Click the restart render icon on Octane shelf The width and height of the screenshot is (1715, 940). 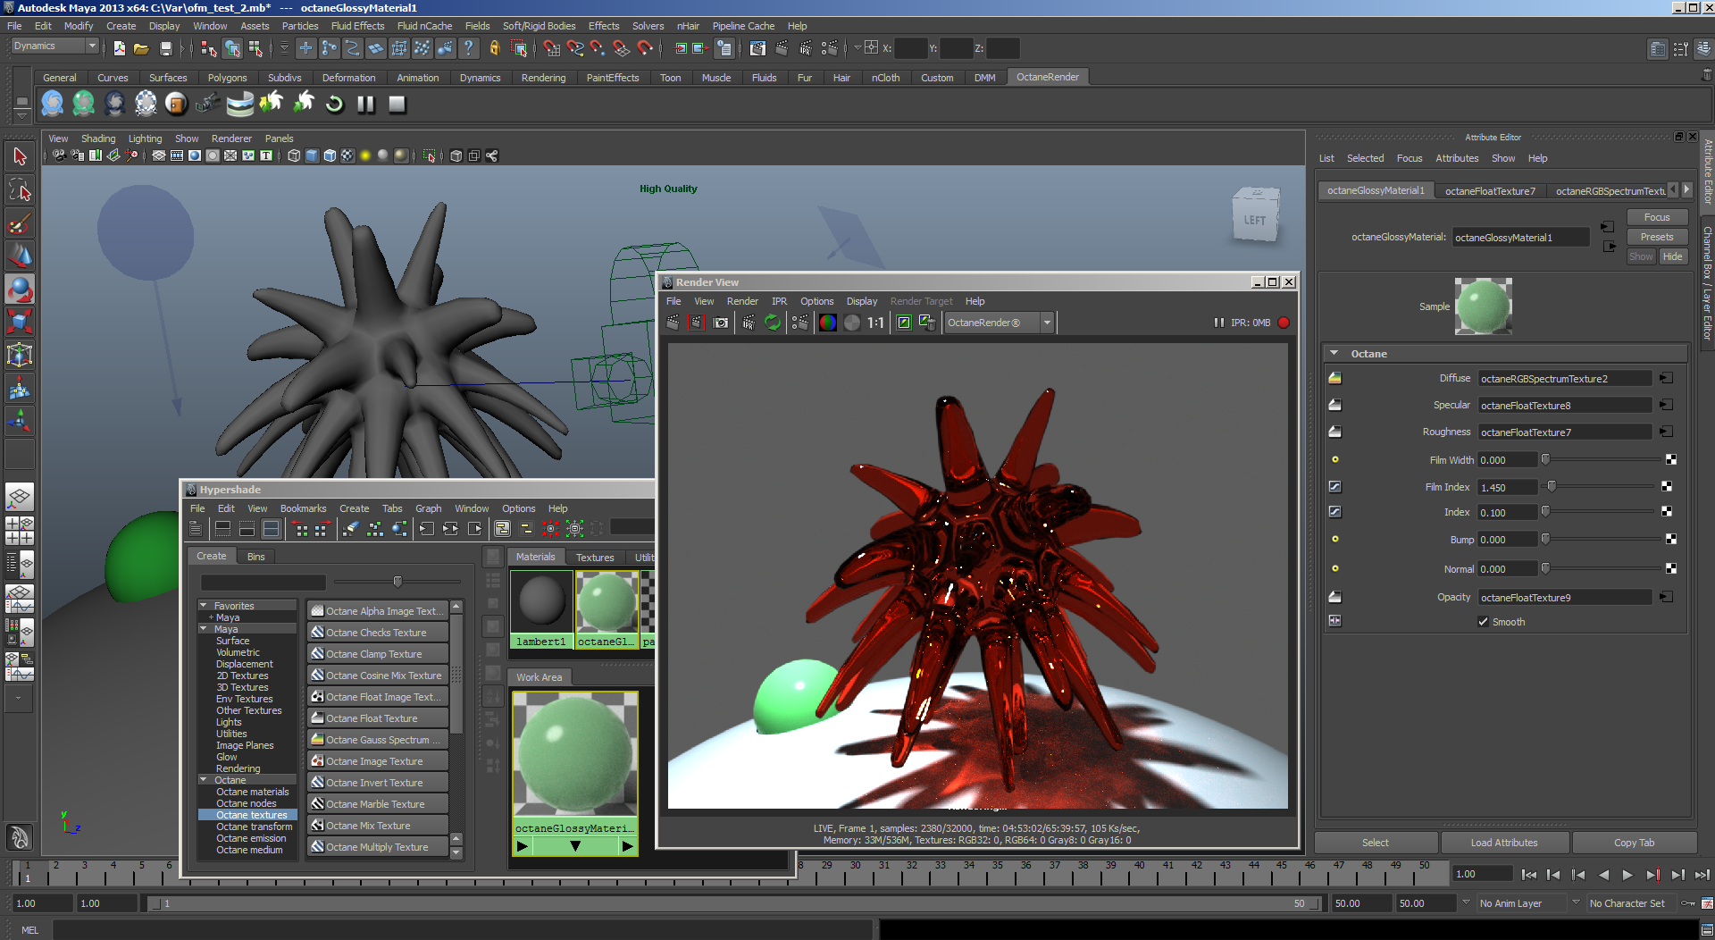point(334,105)
